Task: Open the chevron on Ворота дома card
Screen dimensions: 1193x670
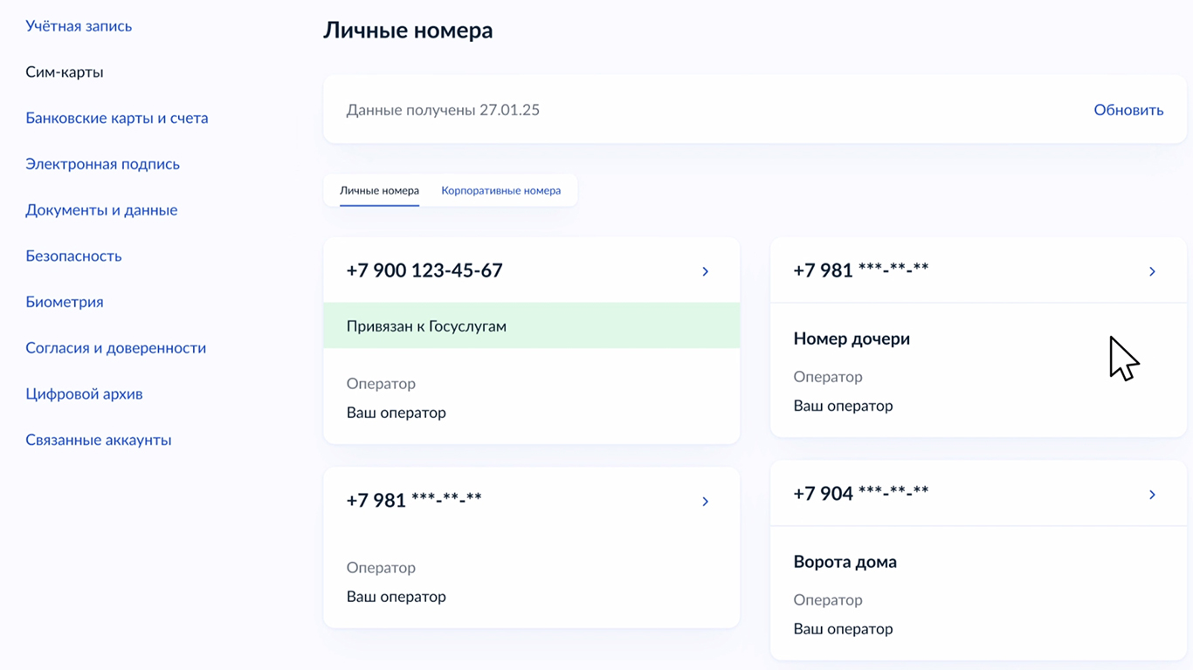Action: tap(1152, 495)
